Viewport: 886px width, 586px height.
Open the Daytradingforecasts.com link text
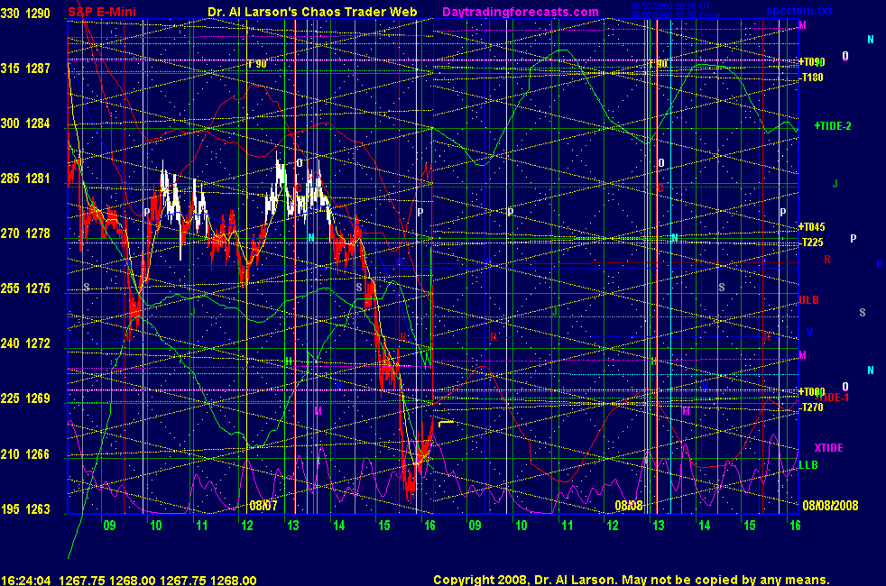[x=521, y=12]
